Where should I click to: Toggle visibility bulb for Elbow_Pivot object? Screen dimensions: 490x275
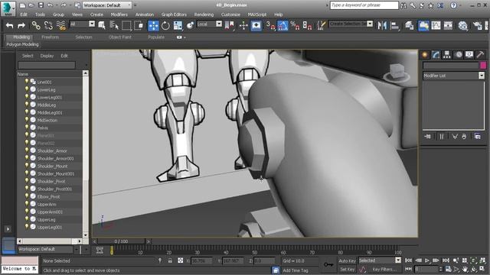point(27,196)
